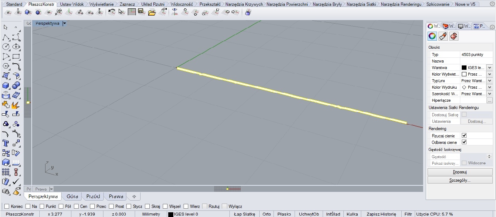The width and height of the screenshot is (496, 217).
Task: Click the Set CPlane to Object cube icon
Action: 28,12
